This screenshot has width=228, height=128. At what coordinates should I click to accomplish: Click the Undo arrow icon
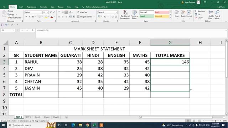[x=6, y=25]
